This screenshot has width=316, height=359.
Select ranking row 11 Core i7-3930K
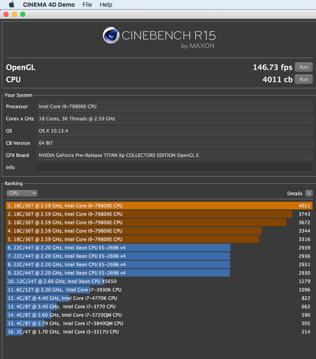pyautogui.click(x=159, y=290)
